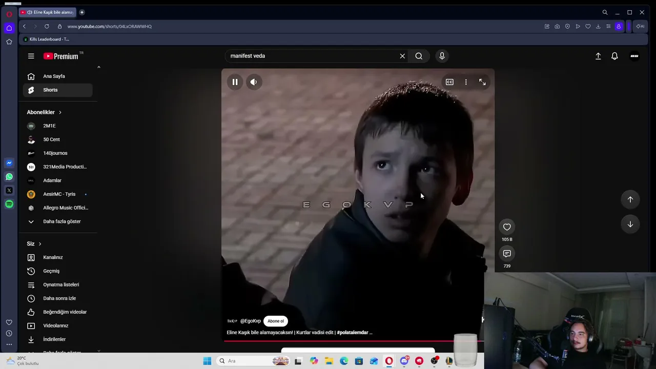Switch to the YouTube browser tab
This screenshot has width=656, height=369.
coord(47,12)
